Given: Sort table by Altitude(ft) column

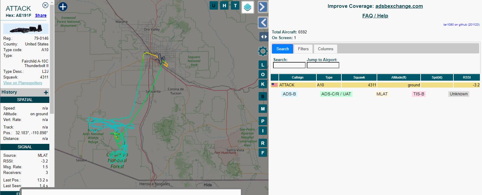Looking at the screenshot, I should coord(399,77).
